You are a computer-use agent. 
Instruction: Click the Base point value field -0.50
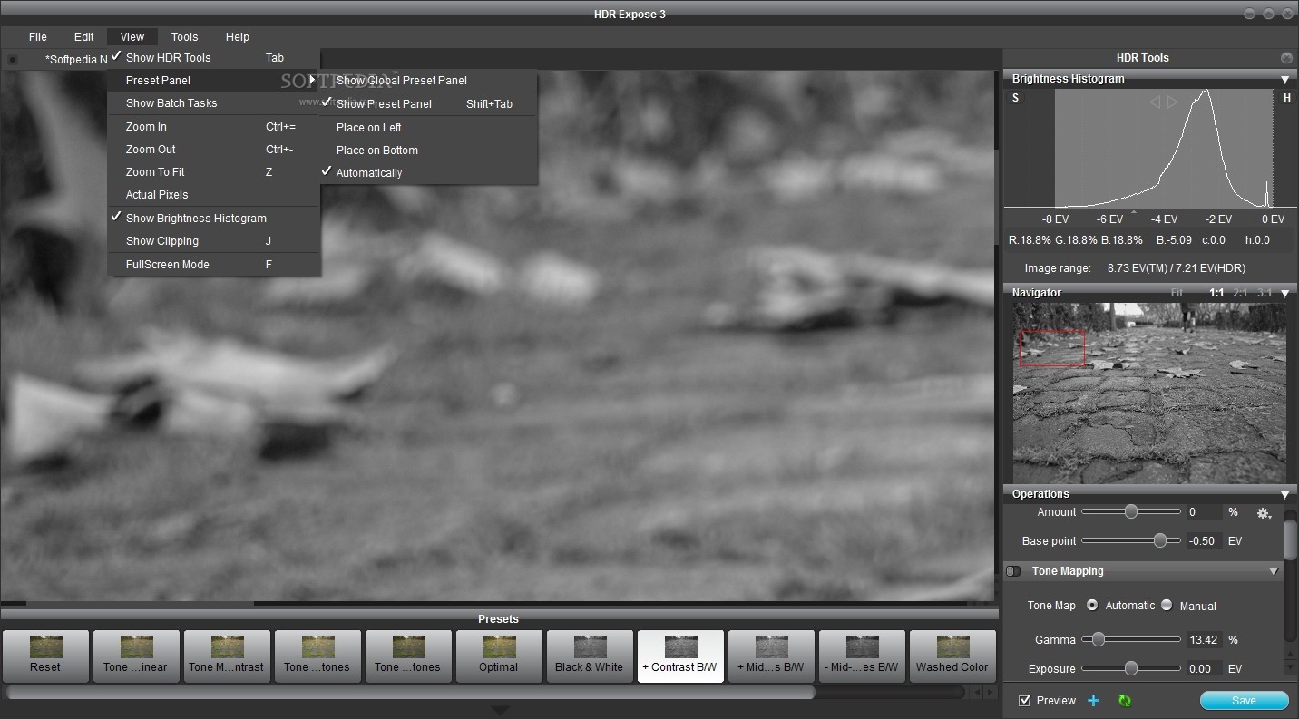(1204, 541)
